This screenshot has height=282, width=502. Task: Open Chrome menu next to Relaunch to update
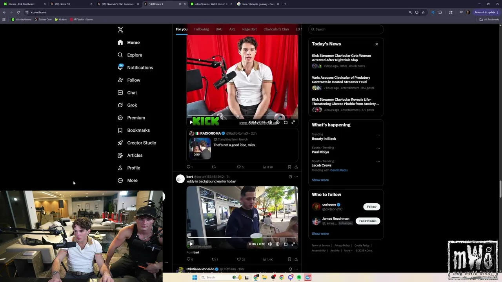(498, 12)
